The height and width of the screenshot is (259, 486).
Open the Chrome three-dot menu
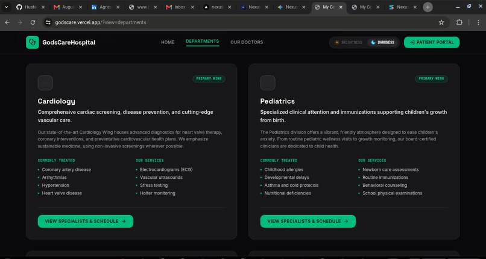click(x=479, y=22)
